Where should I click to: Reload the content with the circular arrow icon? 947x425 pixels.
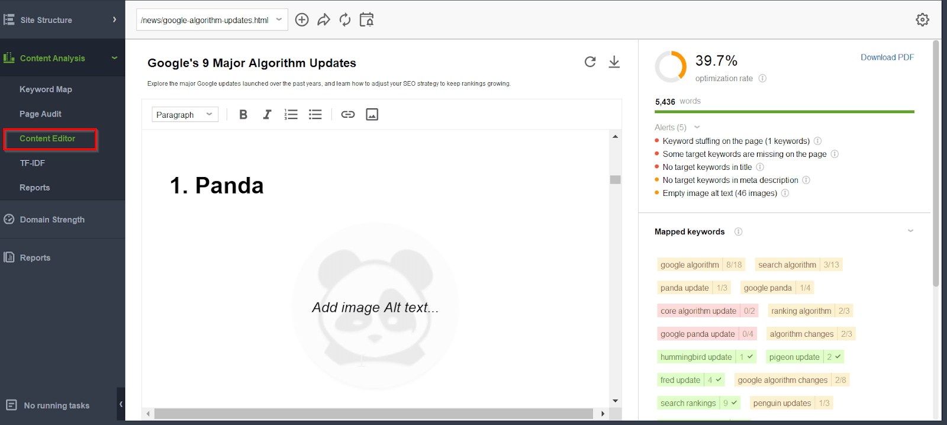[x=590, y=62]
